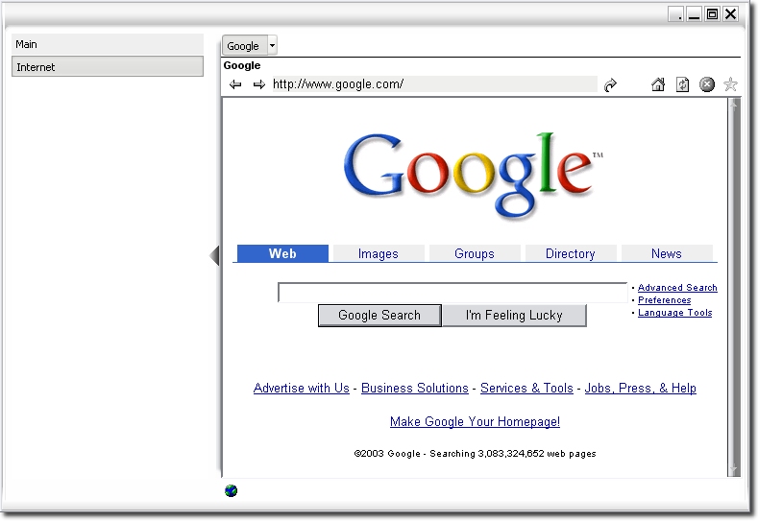Open the Google dropdown arrow
The height and width of the screenshot is (521, 758).
[272, 45]
